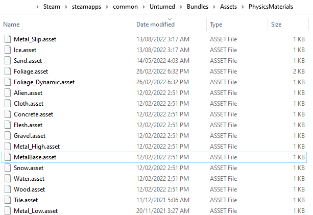Expand the chevron after Bundles in the path

(x=214, y=7)
